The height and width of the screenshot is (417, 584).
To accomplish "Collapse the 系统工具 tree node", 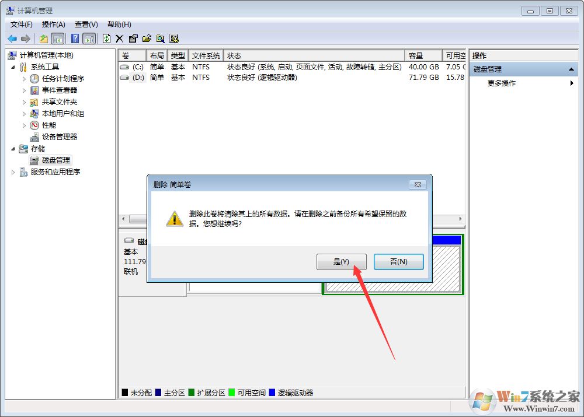I will tap(14, 66).
